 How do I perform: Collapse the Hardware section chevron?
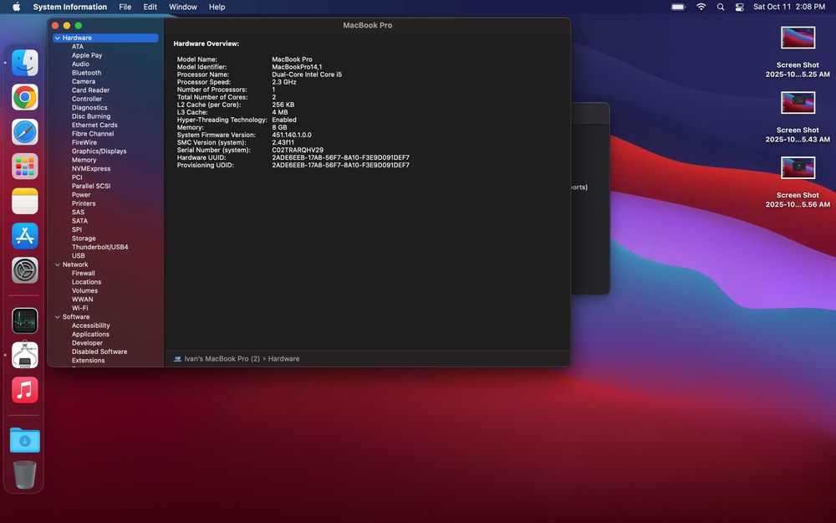[x=57, y=38]
